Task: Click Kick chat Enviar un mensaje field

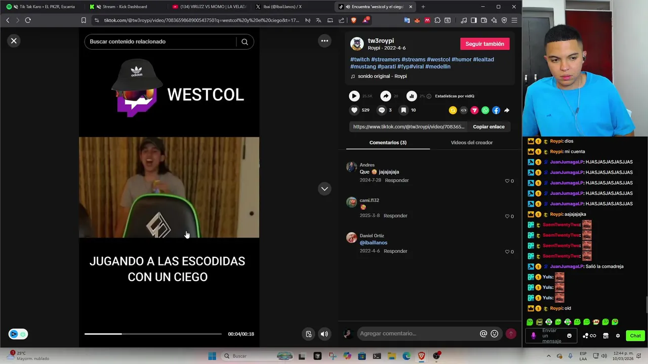Action: 552,336
